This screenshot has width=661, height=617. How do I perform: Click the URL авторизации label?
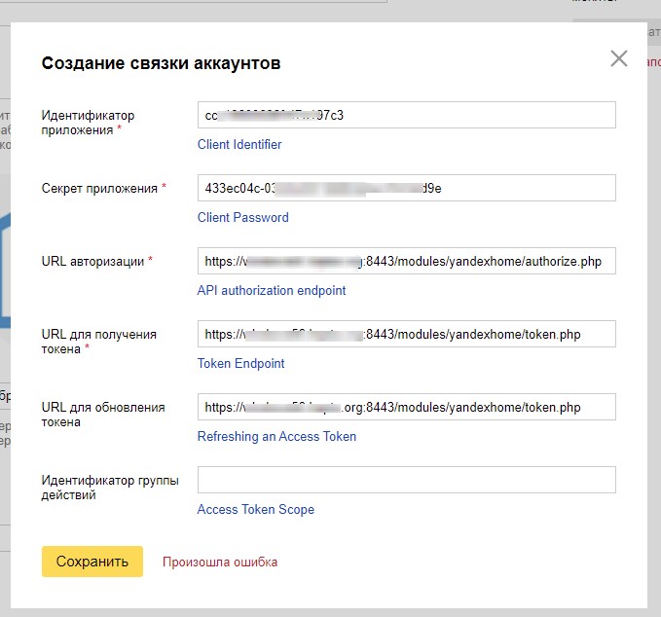(92, 261)
